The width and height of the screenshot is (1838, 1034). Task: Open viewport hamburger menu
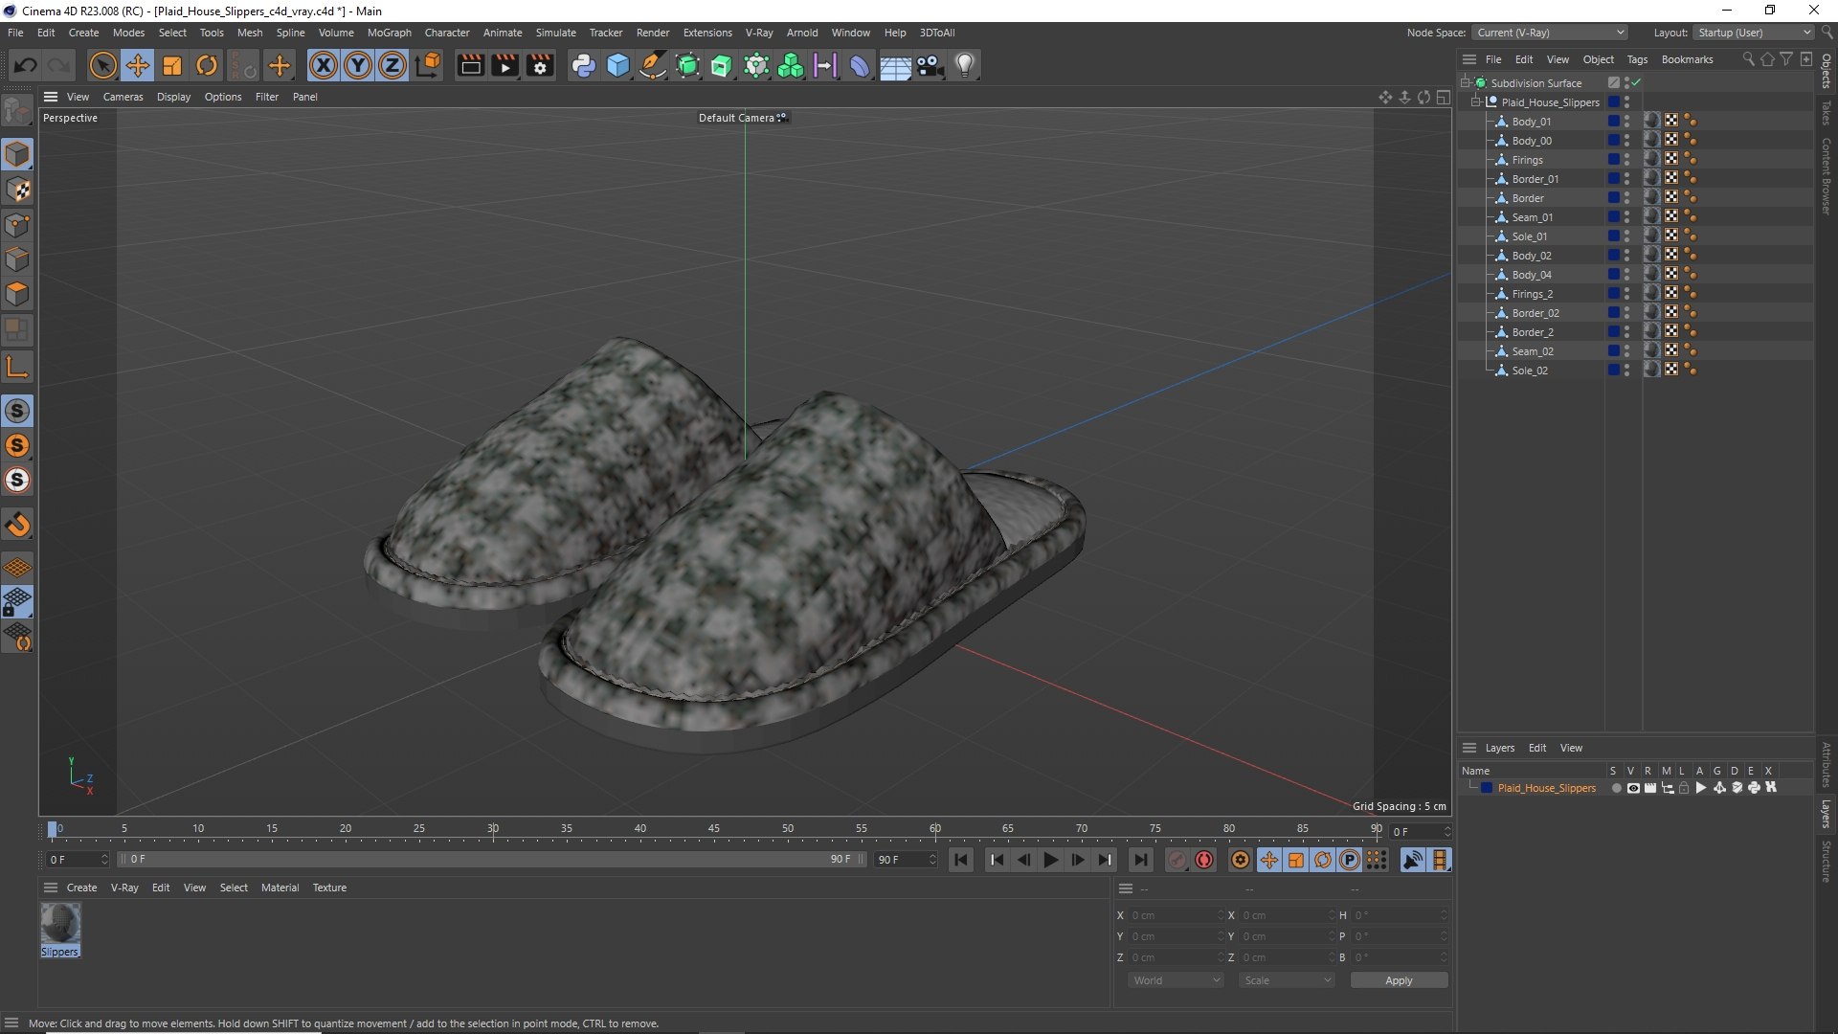51,97
